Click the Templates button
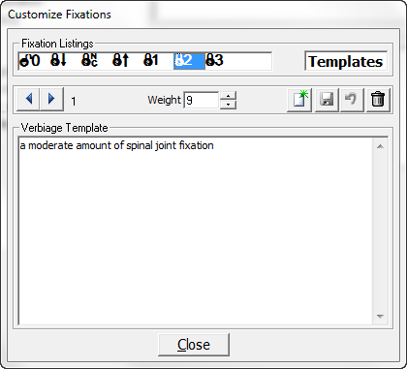 [346, 61]
